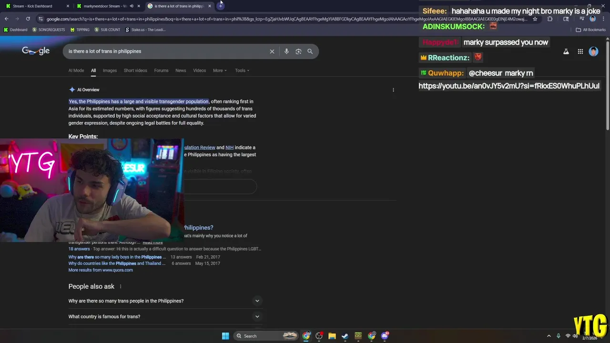Open the All Bookmarks folder
The height and width of the screenshot is (343, 610).
pyautogui.click(x=591, y=30)
